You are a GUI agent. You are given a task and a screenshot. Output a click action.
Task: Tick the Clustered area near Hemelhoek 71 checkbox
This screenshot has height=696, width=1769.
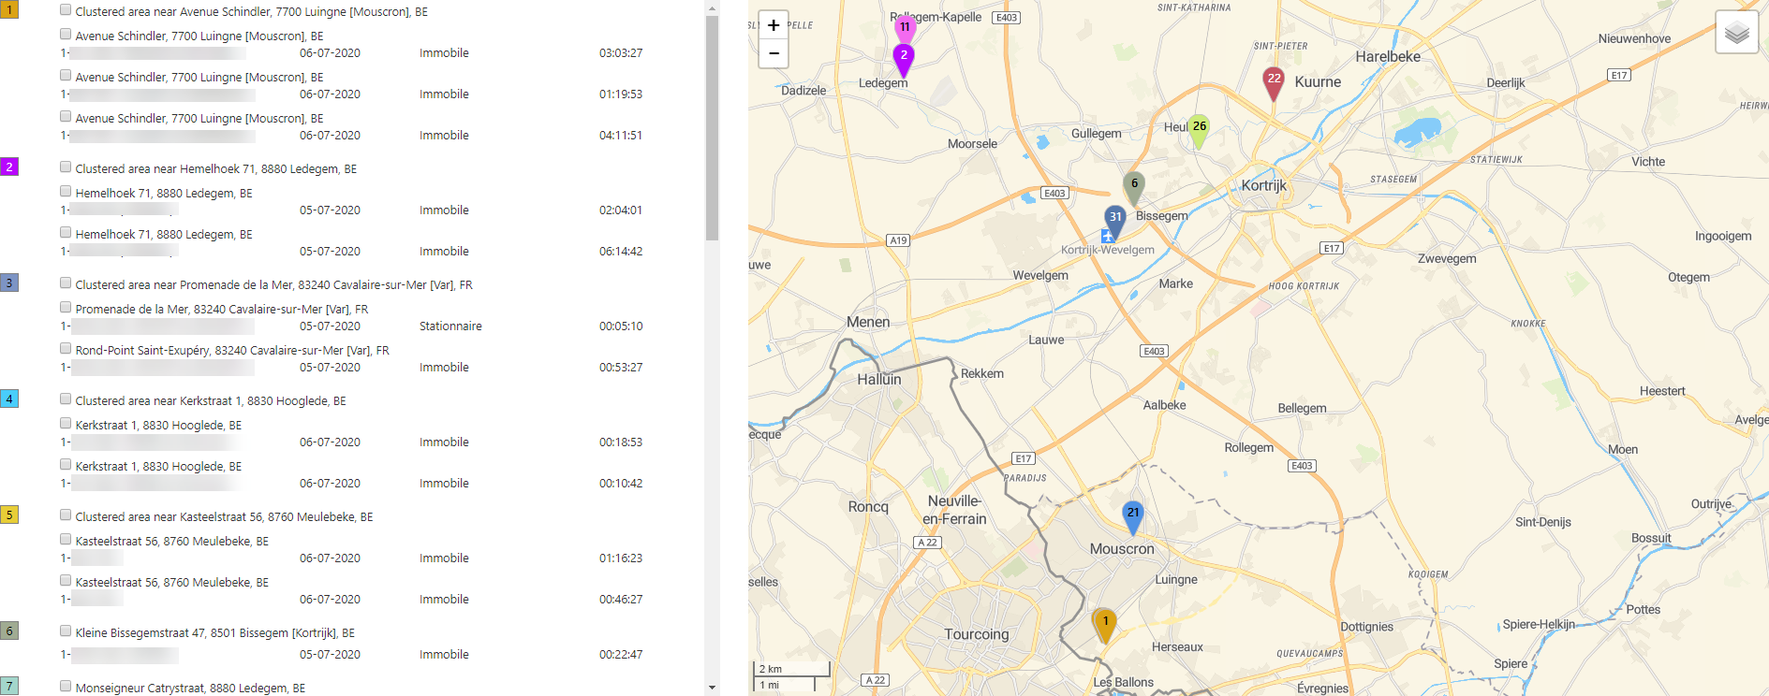pyautogui.click(x=66, y=167)
